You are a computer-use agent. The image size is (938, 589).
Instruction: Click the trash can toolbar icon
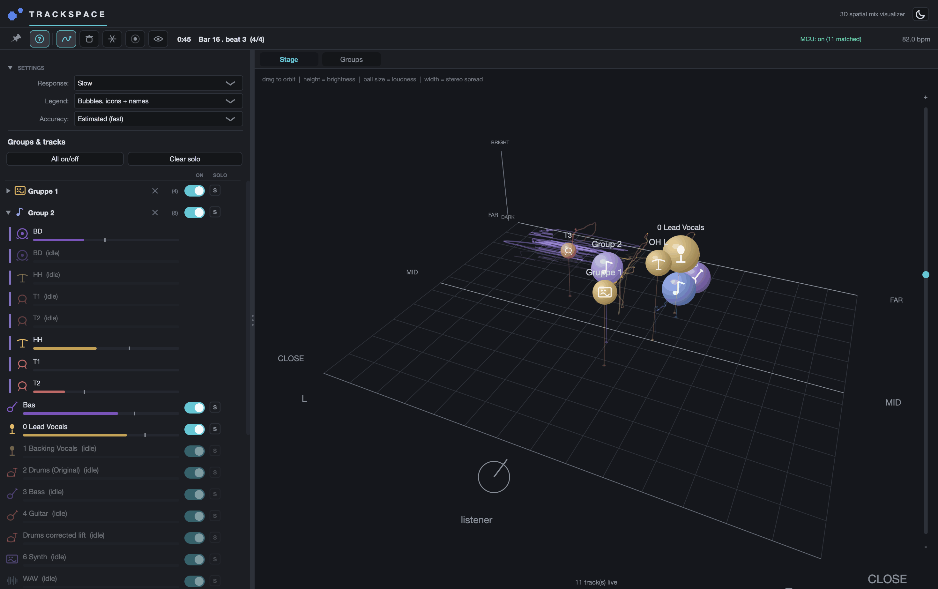[x=89, y=39]
